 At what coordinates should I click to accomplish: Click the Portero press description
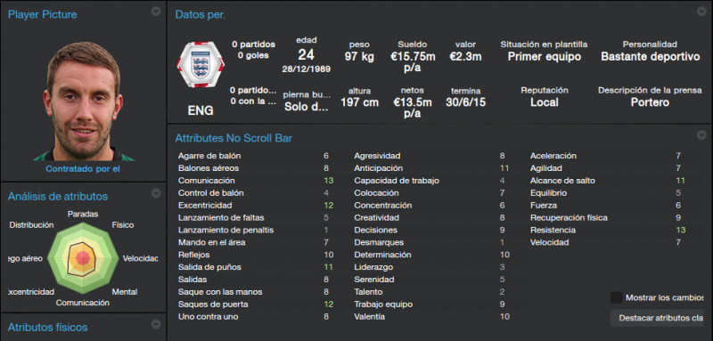[x=650, y=102]
